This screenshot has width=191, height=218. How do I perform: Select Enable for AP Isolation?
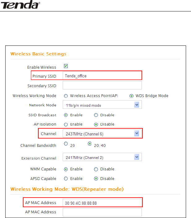pyautogui.click(x=66, y=124)
